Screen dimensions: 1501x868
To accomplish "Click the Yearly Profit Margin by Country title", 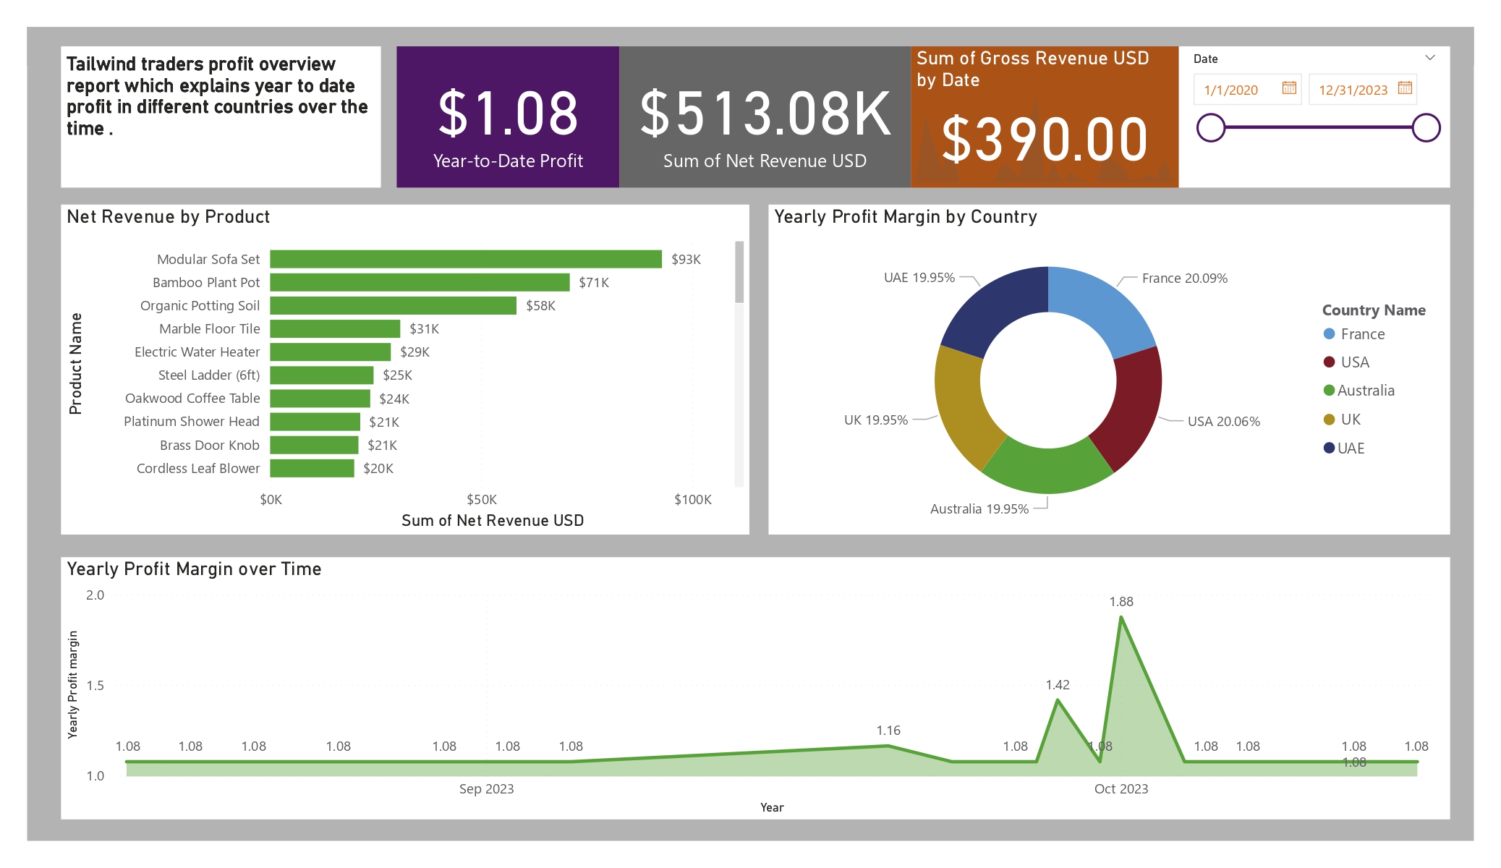I will 906,217.
